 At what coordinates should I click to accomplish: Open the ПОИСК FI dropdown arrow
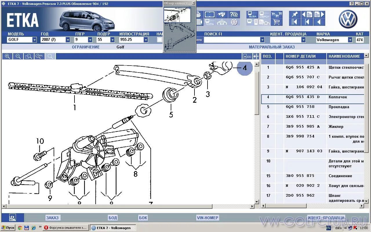click(x=262, y=40)
